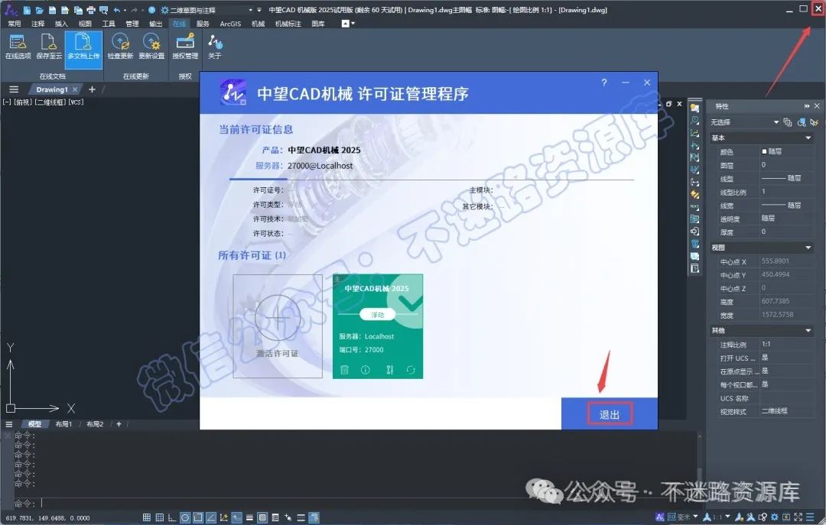Open 更新设置 update settings
This screenshot has height=525, width=826.
(151, 47)
